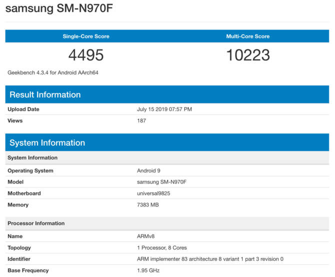Click the Identifier label
The image size is (335, 277).
pyautogui.click(x=19, y=259)
